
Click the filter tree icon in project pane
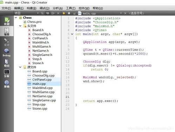(42, 13)
